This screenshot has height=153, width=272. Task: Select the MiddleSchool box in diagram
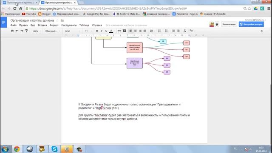click(135, 48)
